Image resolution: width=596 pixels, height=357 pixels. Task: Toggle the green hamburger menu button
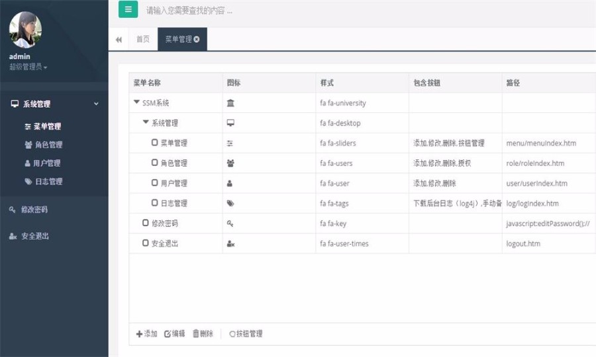point(128,9)
